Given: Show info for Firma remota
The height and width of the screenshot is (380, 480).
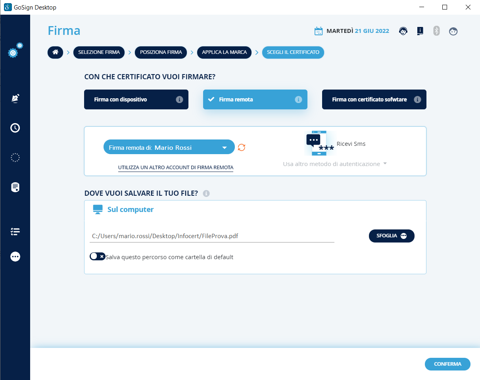Looking at the screenshot, I should pos(299,99).
